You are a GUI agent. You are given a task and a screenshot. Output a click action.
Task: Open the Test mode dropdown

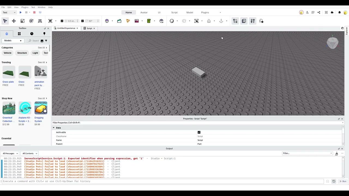coord(9,12)
